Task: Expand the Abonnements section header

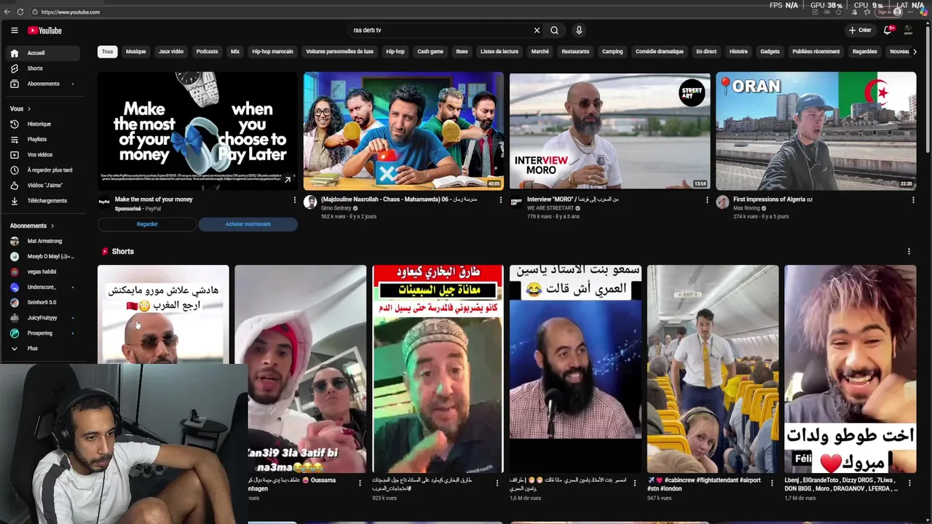Action: (x=32, y=226)
